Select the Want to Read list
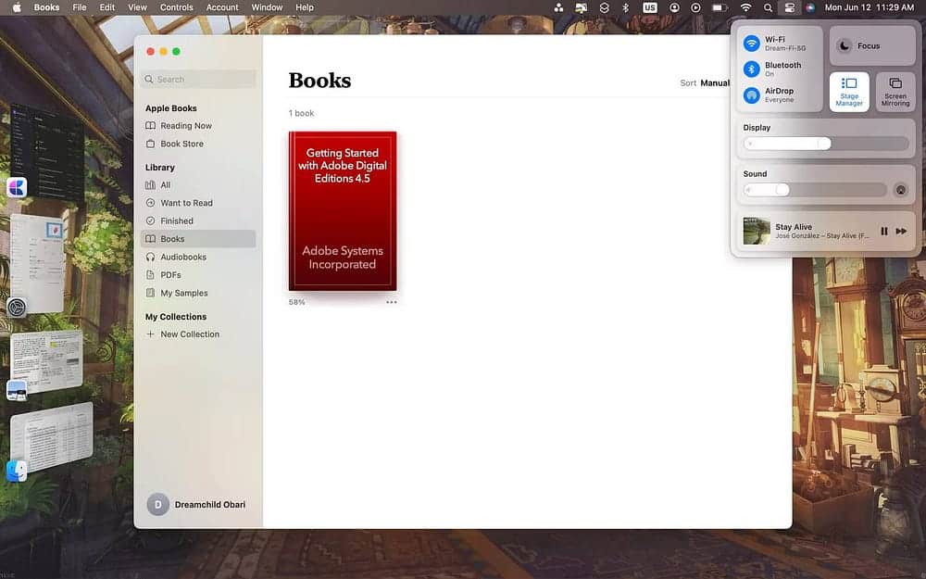Screen dimensions: 926x579 click(186, 202)
